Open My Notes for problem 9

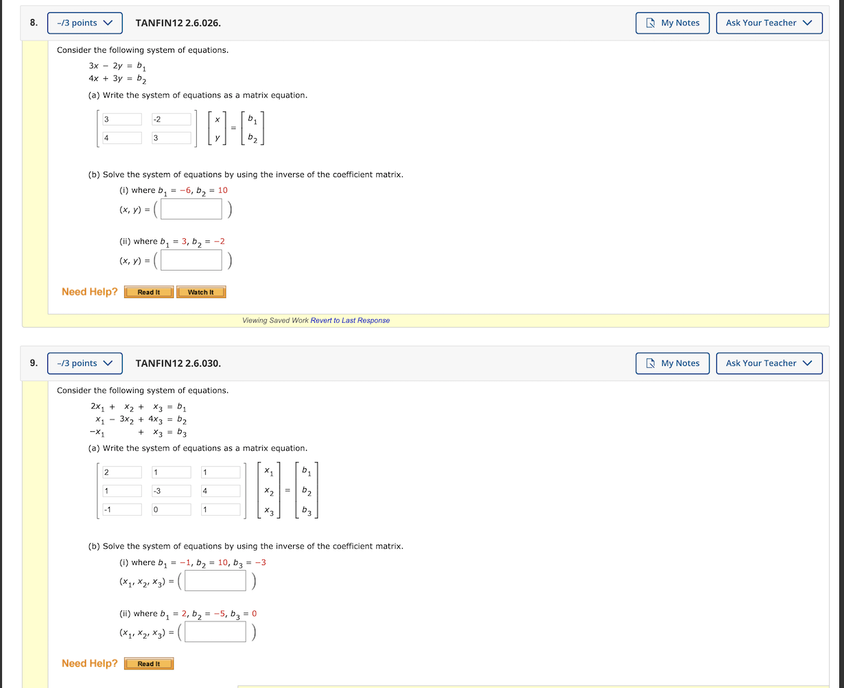672,363
